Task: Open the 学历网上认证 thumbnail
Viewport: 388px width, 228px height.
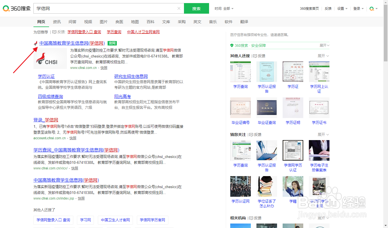Action: tap(319, 72)
